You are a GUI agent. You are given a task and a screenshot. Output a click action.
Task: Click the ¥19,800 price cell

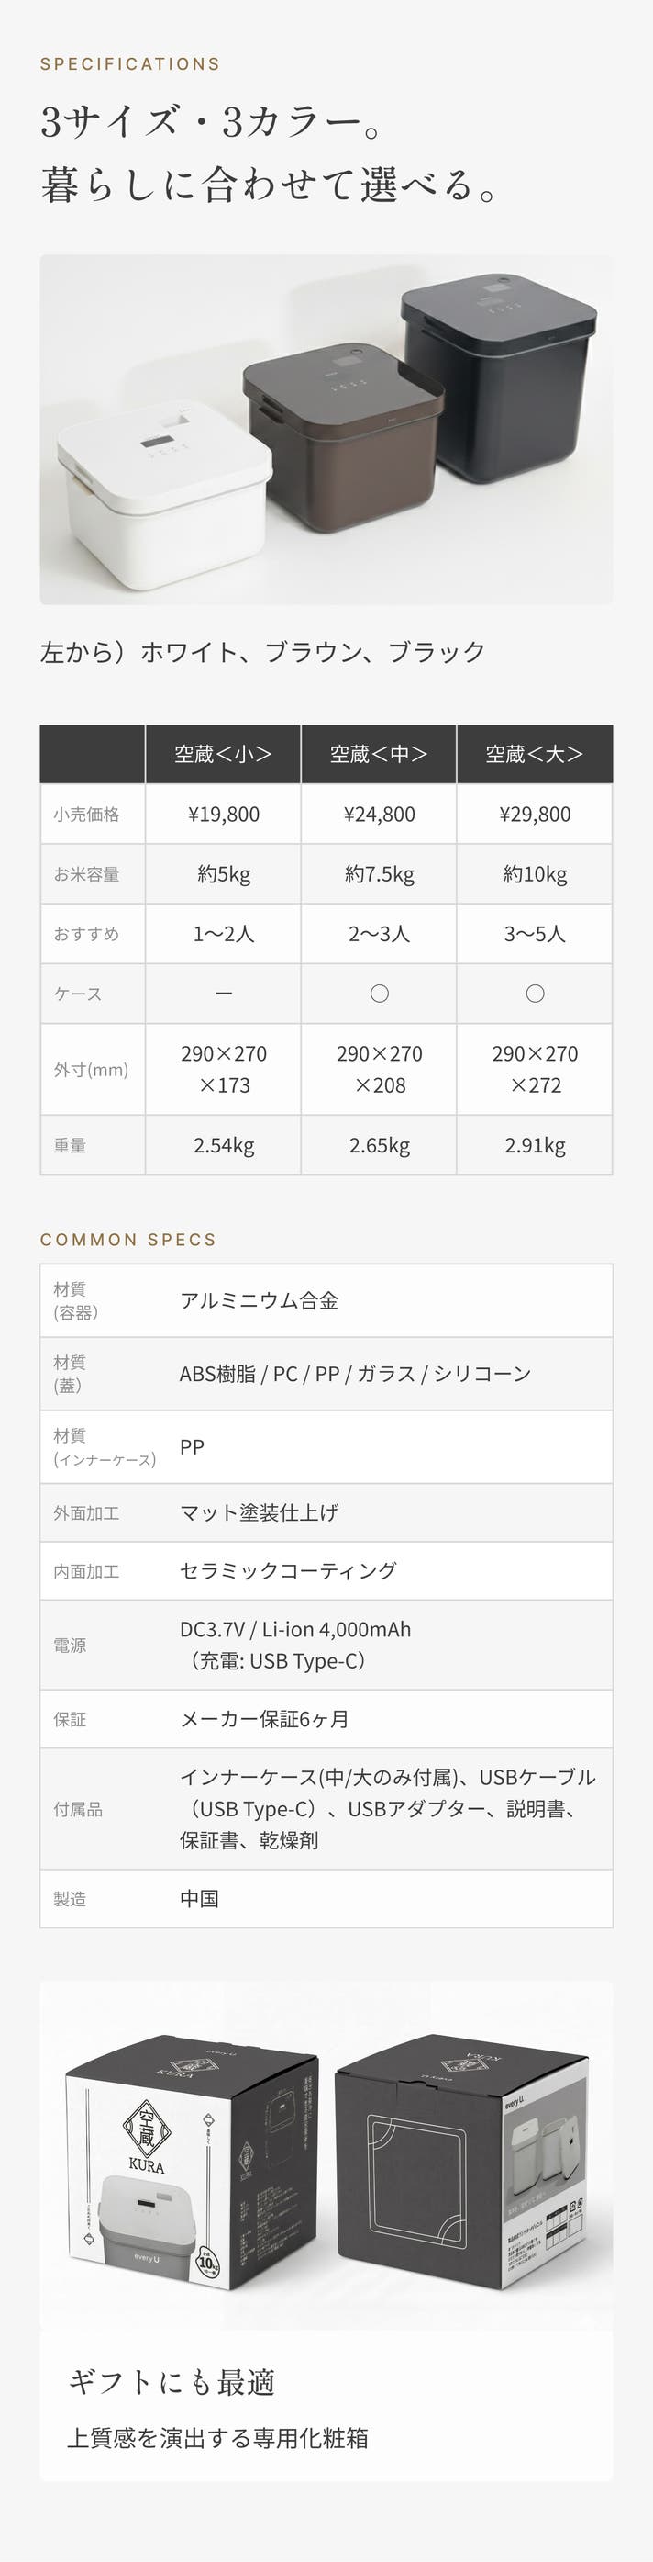coord(224,815)
